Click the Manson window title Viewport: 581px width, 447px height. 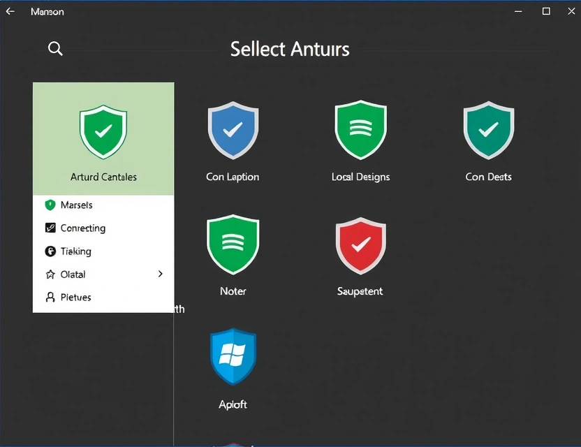click(x=47, y=12)
